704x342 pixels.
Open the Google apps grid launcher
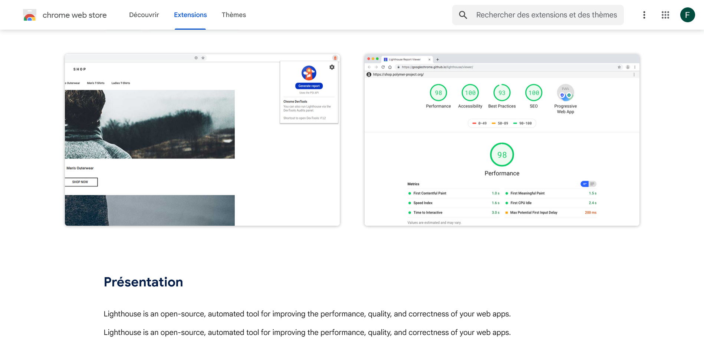(x=665, y=15)
